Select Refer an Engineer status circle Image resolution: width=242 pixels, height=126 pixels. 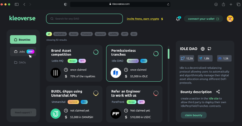[156, 93]
